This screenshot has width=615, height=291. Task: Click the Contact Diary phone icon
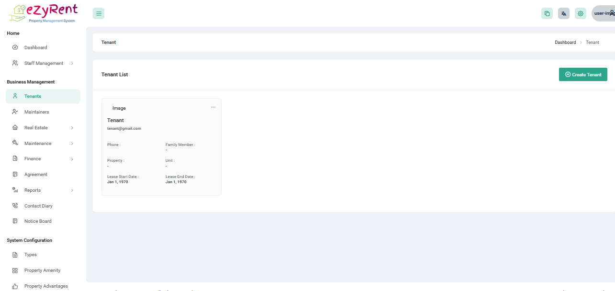(x=15, y=206)
